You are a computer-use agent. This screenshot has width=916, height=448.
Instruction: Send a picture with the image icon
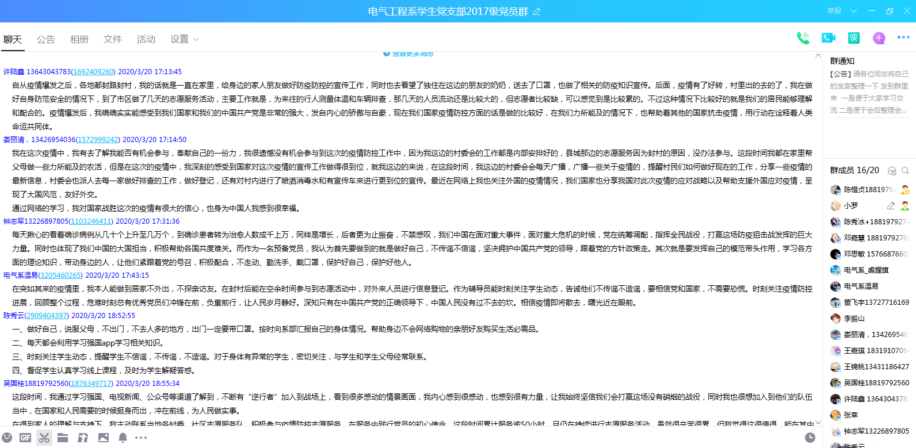(104, 438)
